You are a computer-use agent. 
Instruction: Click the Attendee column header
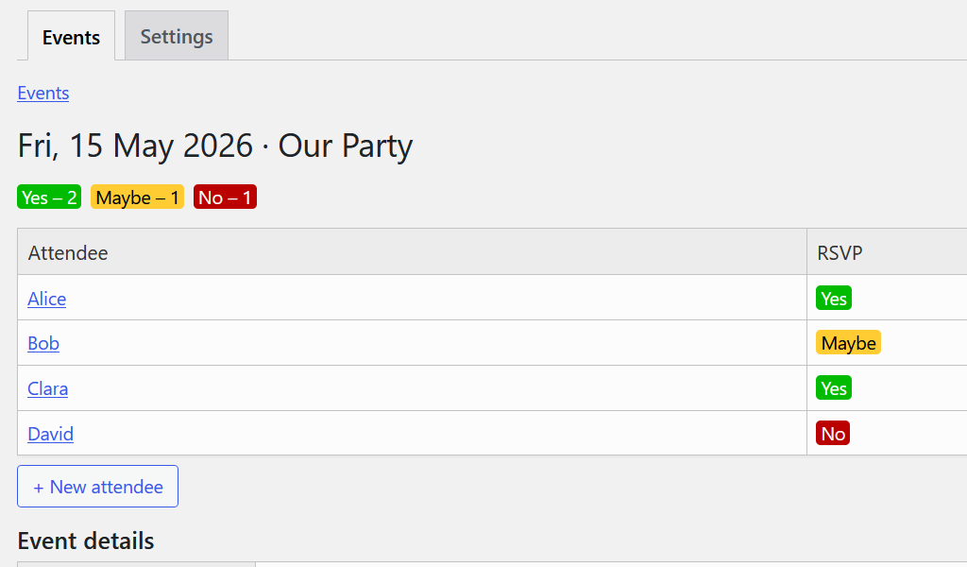(x=67, y=252)
